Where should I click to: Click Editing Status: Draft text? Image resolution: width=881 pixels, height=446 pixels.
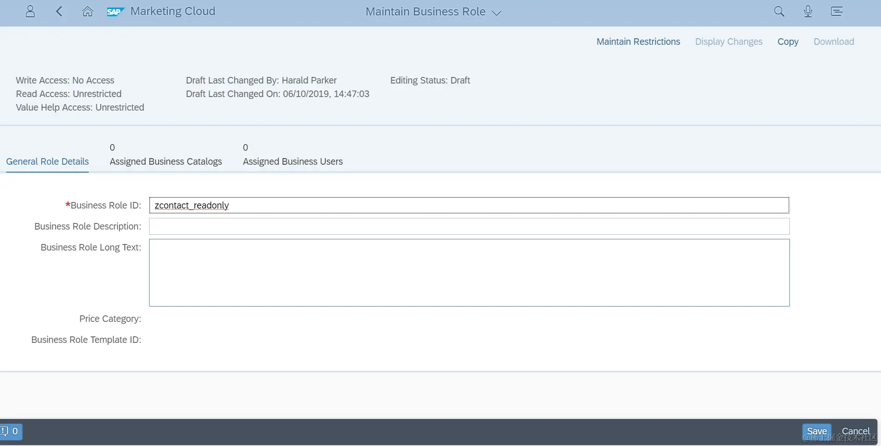coord(430,80)
